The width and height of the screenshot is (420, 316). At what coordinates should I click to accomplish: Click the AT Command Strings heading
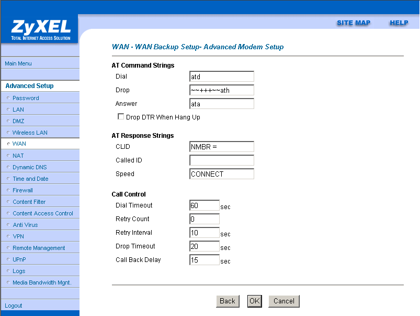pos(143,66)
